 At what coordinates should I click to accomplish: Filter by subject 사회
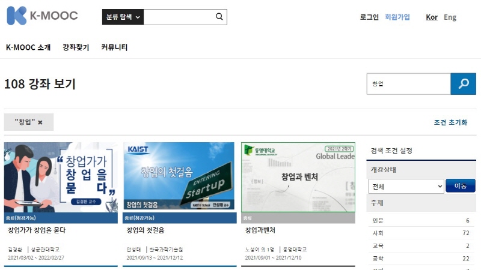378,233
